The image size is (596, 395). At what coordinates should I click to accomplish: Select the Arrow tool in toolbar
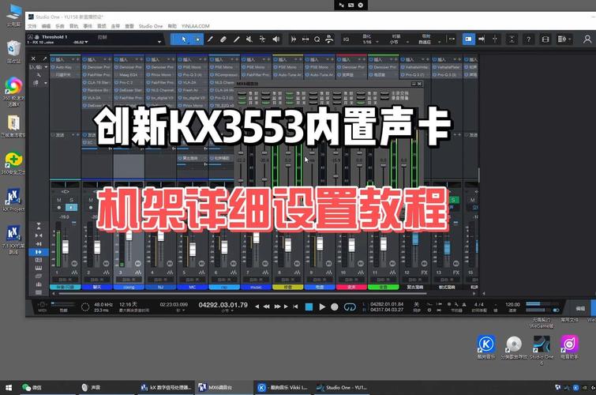[x=184, y=39]
